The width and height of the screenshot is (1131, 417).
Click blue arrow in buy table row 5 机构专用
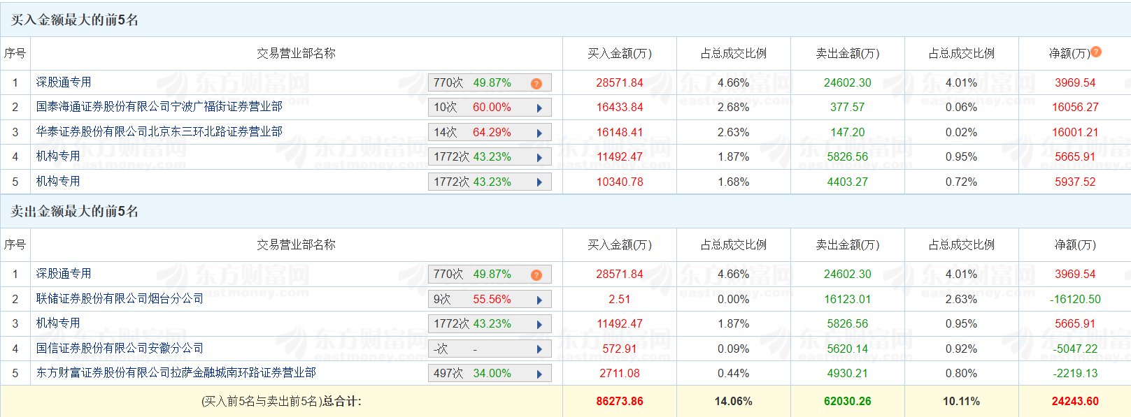539,182
